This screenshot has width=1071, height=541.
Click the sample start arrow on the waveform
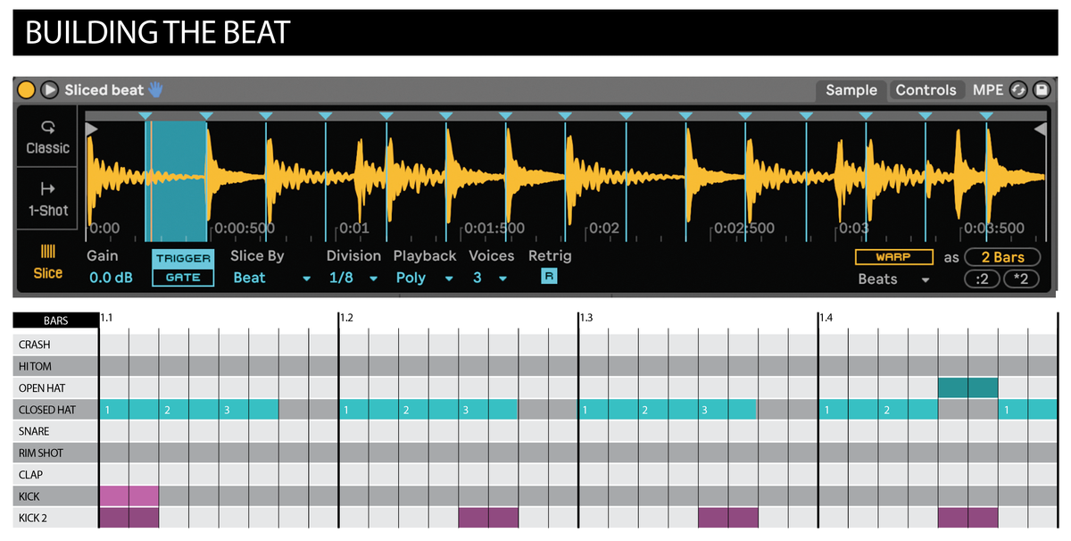coord(91,128)
